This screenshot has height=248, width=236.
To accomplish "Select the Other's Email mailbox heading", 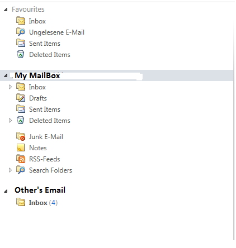I will pos(40,190).
